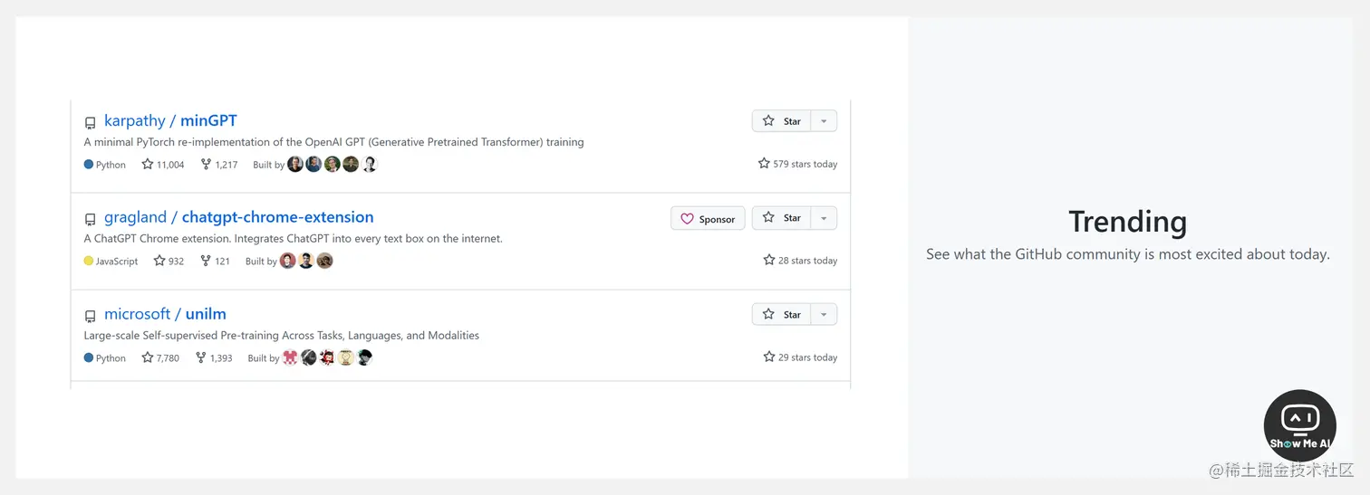
Task: Open the microsoft / unilm repository link
Action: pyautogui.click(x=165, y=314)
